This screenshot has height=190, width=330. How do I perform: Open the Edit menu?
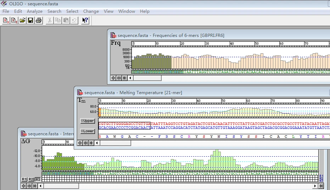[x=18, y=11]
